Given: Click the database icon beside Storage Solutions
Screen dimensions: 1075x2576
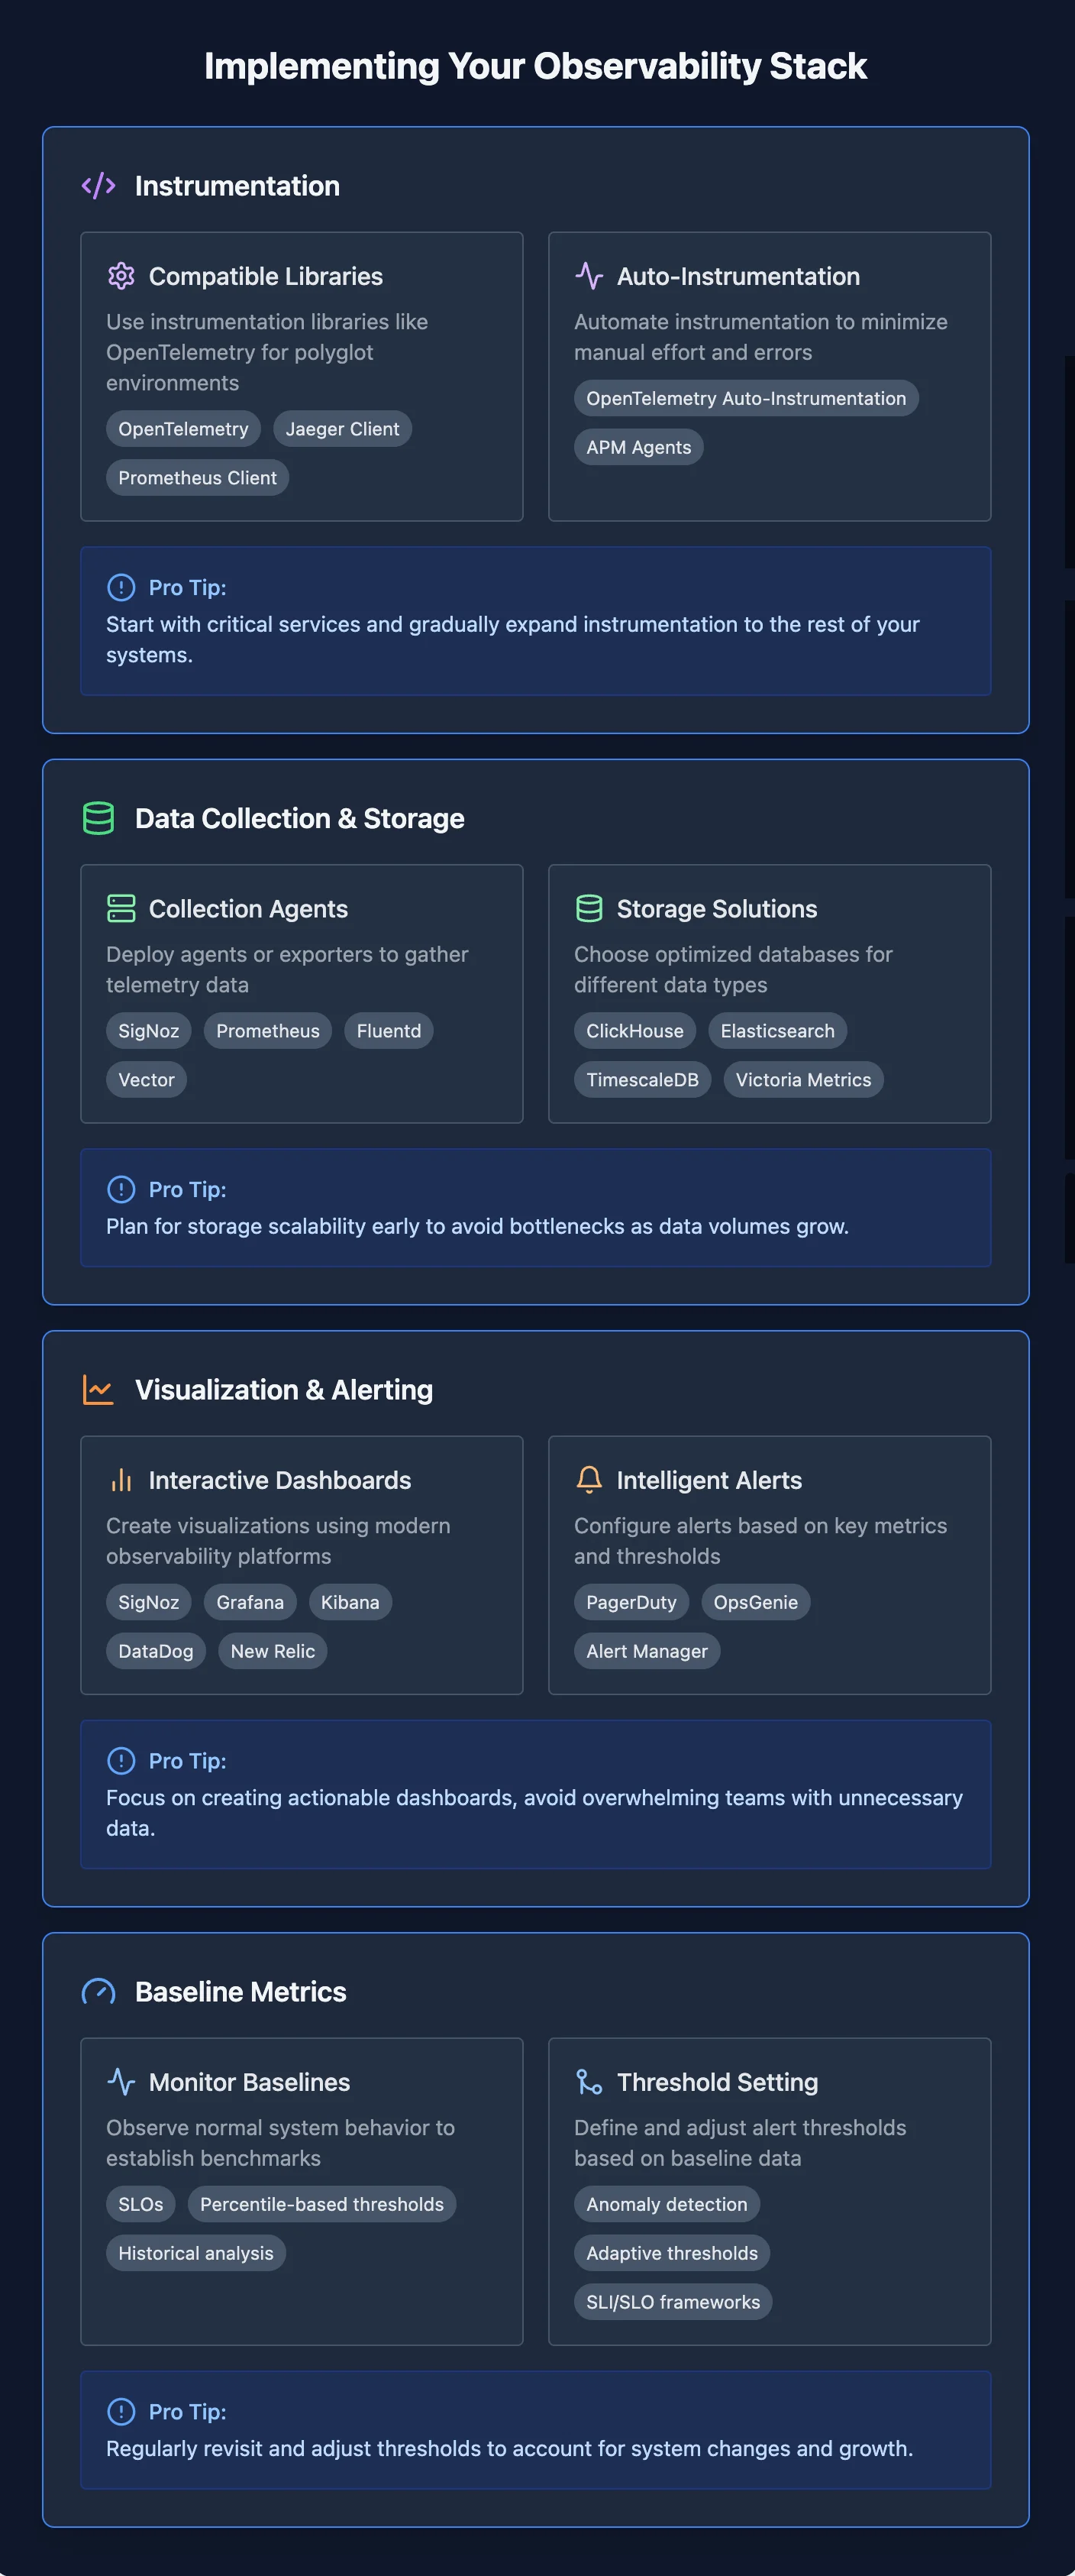Looking at the screenshot, I should [589, 908].
